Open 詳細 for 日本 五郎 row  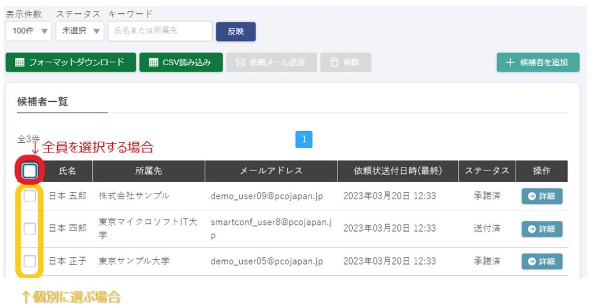(x=542, y=196)
